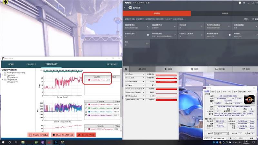
Task: Open the Display tab with monitor icon
Action: (x=220, y=69)
